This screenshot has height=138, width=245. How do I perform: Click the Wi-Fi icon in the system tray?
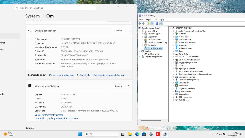tap(217, 134)
